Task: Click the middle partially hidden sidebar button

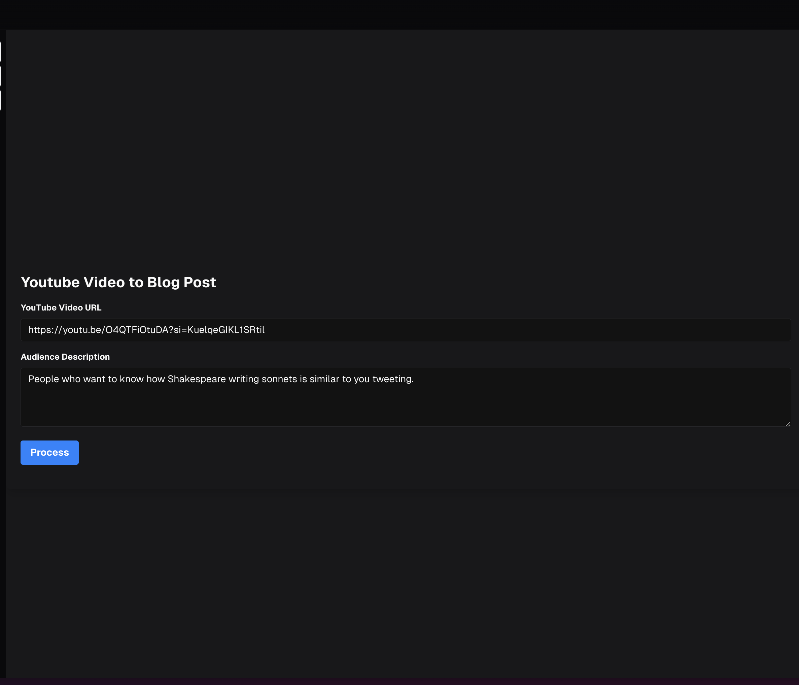Action: click(0, 76)
